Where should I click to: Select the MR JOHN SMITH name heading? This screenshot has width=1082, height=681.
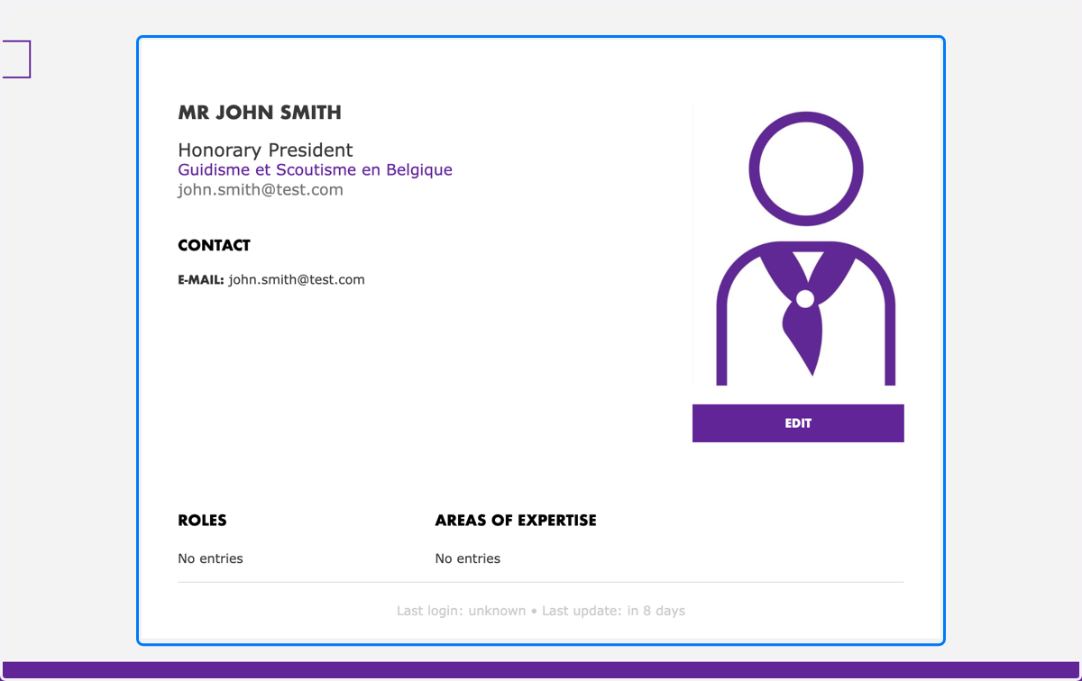[x=260, y=113]
